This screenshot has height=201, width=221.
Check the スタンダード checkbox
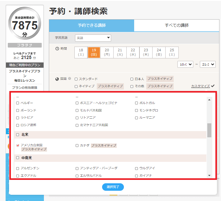[x=76, y=79]
